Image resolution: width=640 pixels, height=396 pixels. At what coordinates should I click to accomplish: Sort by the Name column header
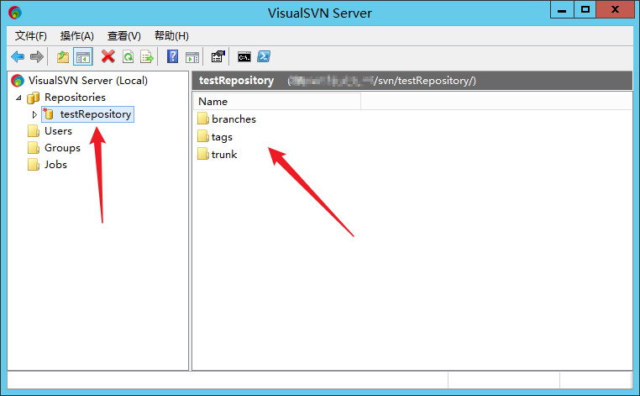276,102
